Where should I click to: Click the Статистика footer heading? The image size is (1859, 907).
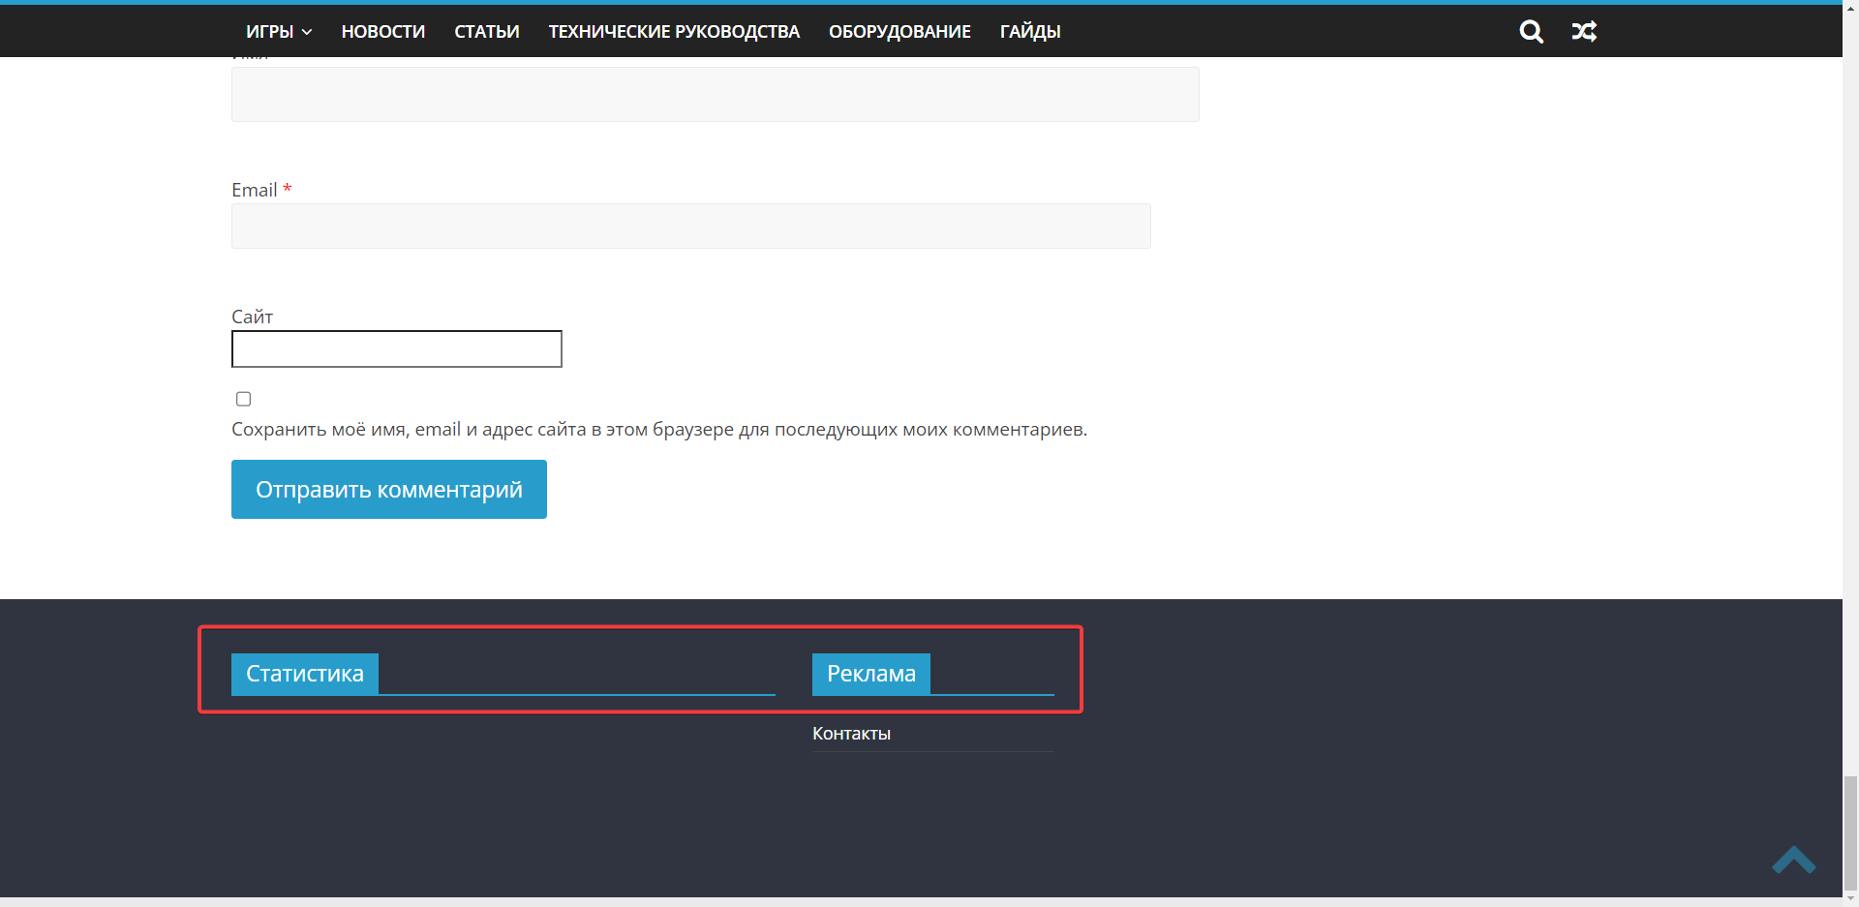[x=304, y=674]
